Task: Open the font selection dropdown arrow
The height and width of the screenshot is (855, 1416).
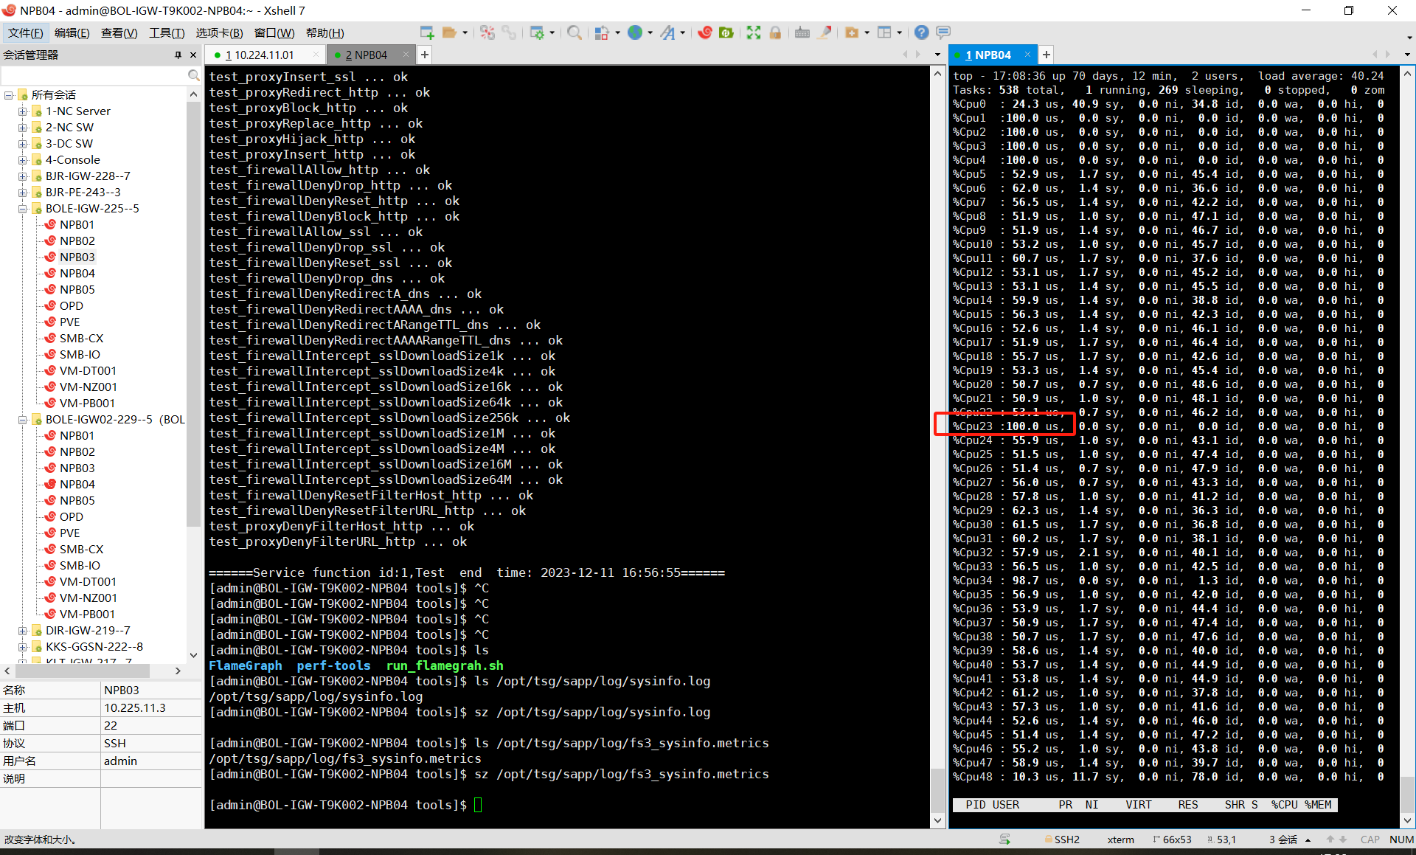Action: [x=683, y=32]
